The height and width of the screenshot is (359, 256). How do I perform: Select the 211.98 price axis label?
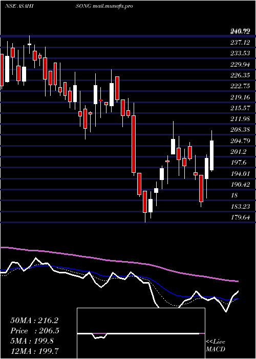[240, 119]
